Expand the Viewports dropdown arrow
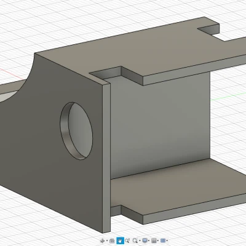The height and width of the screenshot is (246, 246). 167,240
